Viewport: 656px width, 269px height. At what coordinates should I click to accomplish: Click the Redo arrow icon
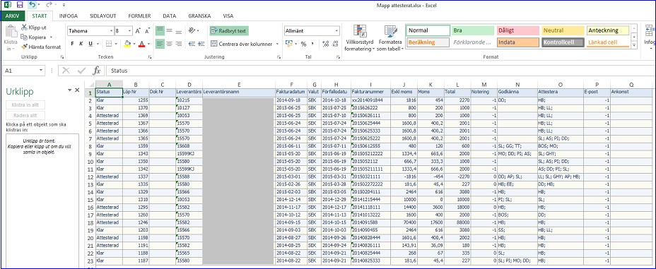click(49, 5)
